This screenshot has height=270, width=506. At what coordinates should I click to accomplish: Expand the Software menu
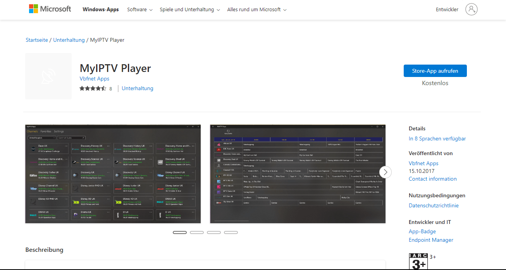point(140,10)
